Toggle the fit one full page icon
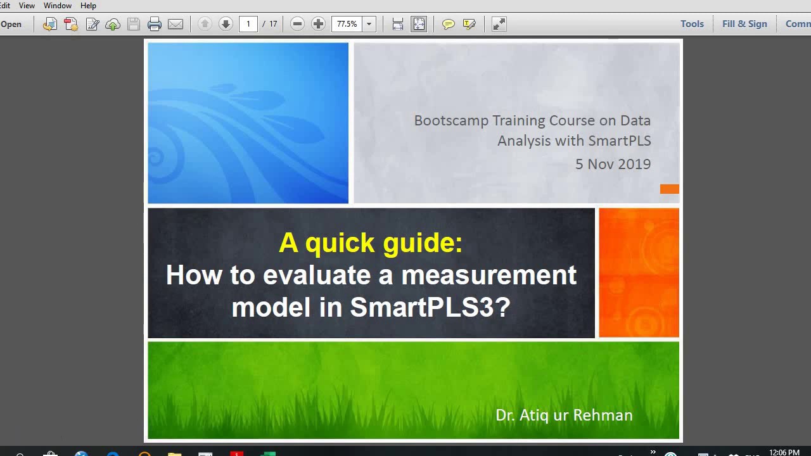811x456 pixels. coord(419,24)
